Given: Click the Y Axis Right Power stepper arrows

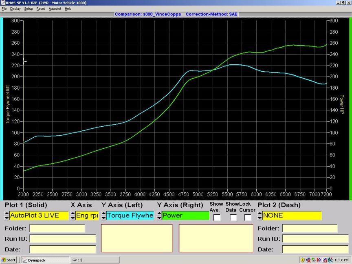Looking at the screenshot, I should 159,216.
